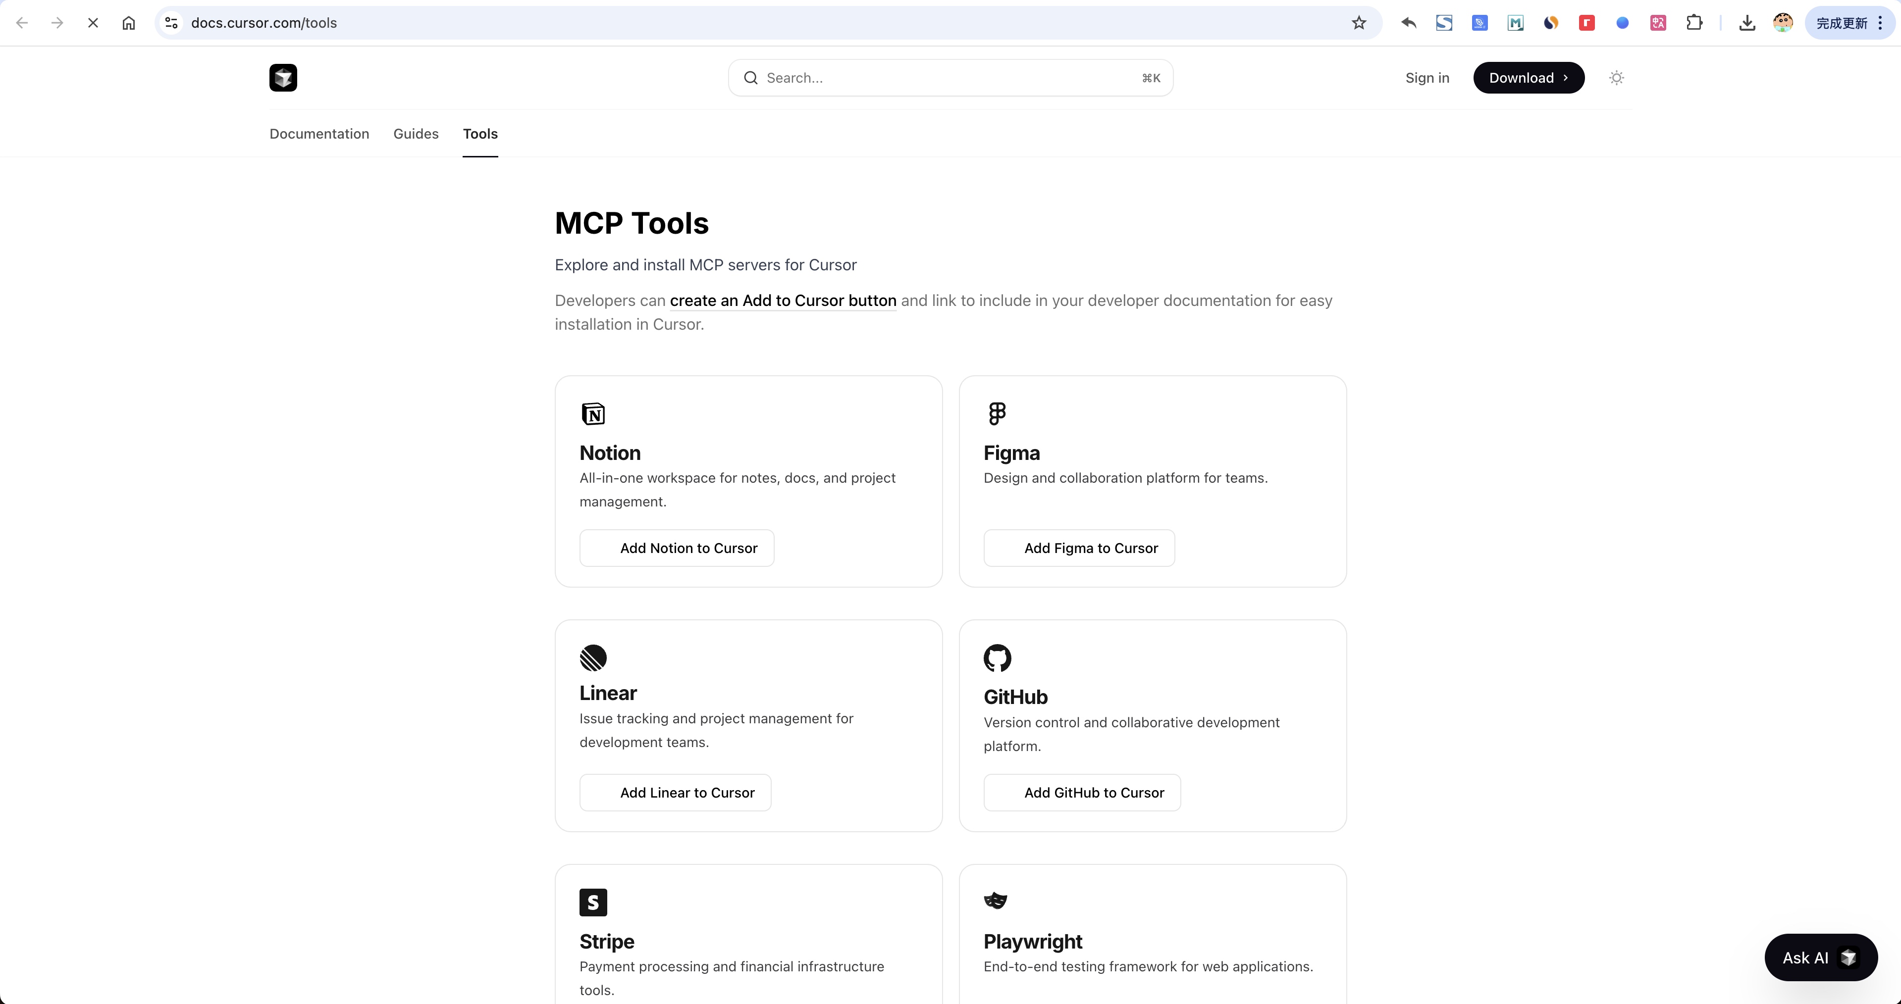
Task: Click the red square extension icon
Action: click(x=1586, y=23)
